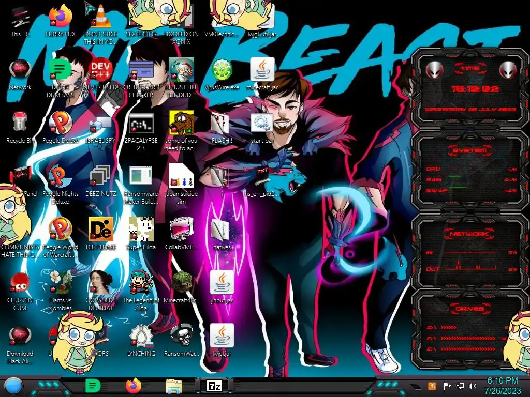Open File Explorer from the taskbar
This screenshot has width=530, height=397.
point(174,386)
